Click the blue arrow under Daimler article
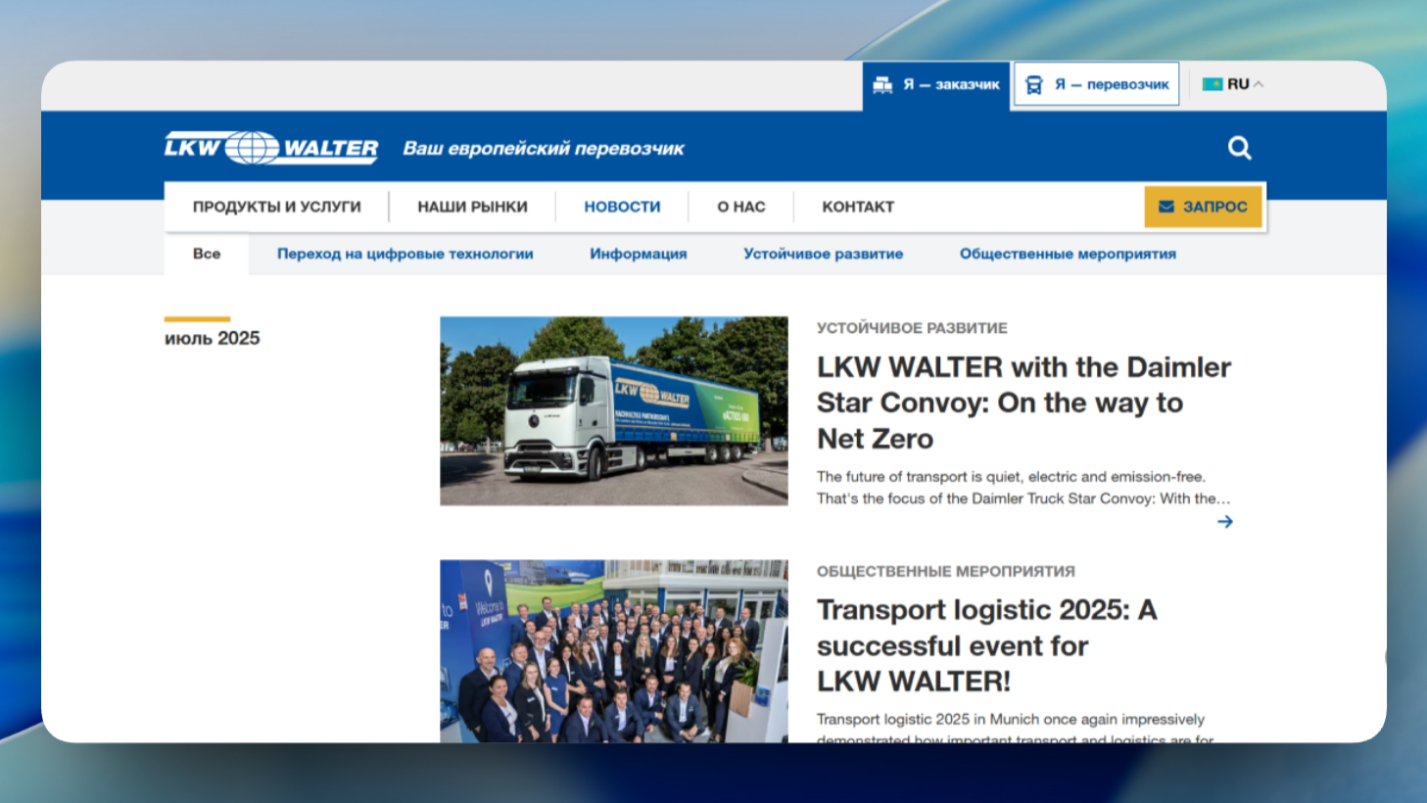The width and height of the screenshot is (1427, 803). [1224, 522]
